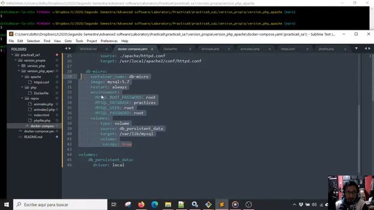Close the Dockerfile tab

tap(190, 49)
